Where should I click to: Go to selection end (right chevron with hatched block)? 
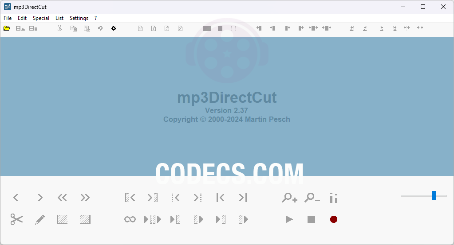click(153, 198)
